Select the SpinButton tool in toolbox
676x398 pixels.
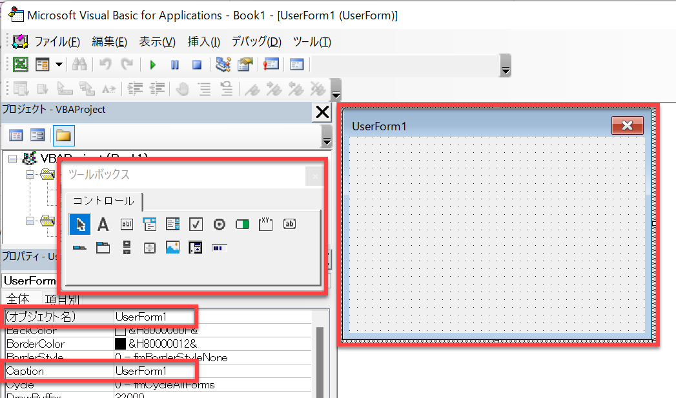click(150, 248)
